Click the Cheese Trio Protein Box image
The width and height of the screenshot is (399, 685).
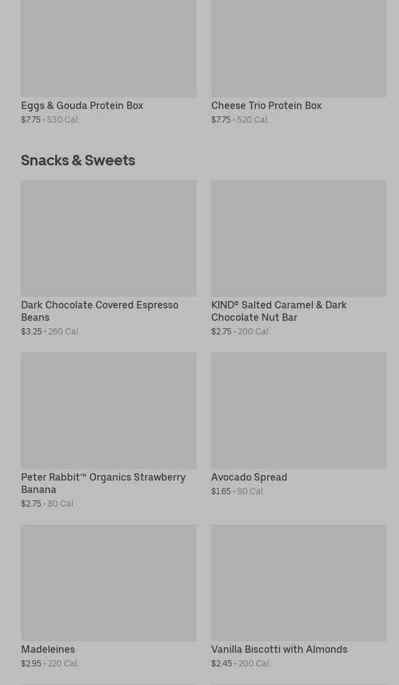point(299,48)
